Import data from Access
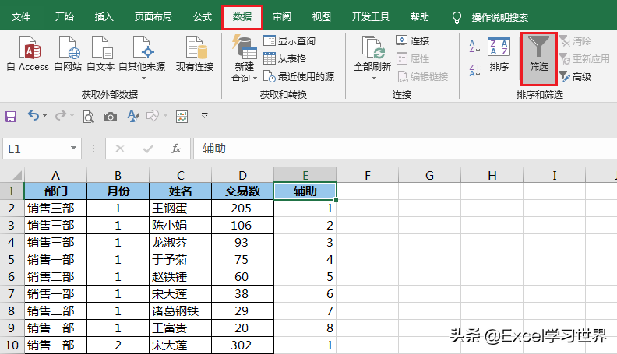Image resolution: width=617 pixels, height=354 pixels. point(28,54)
